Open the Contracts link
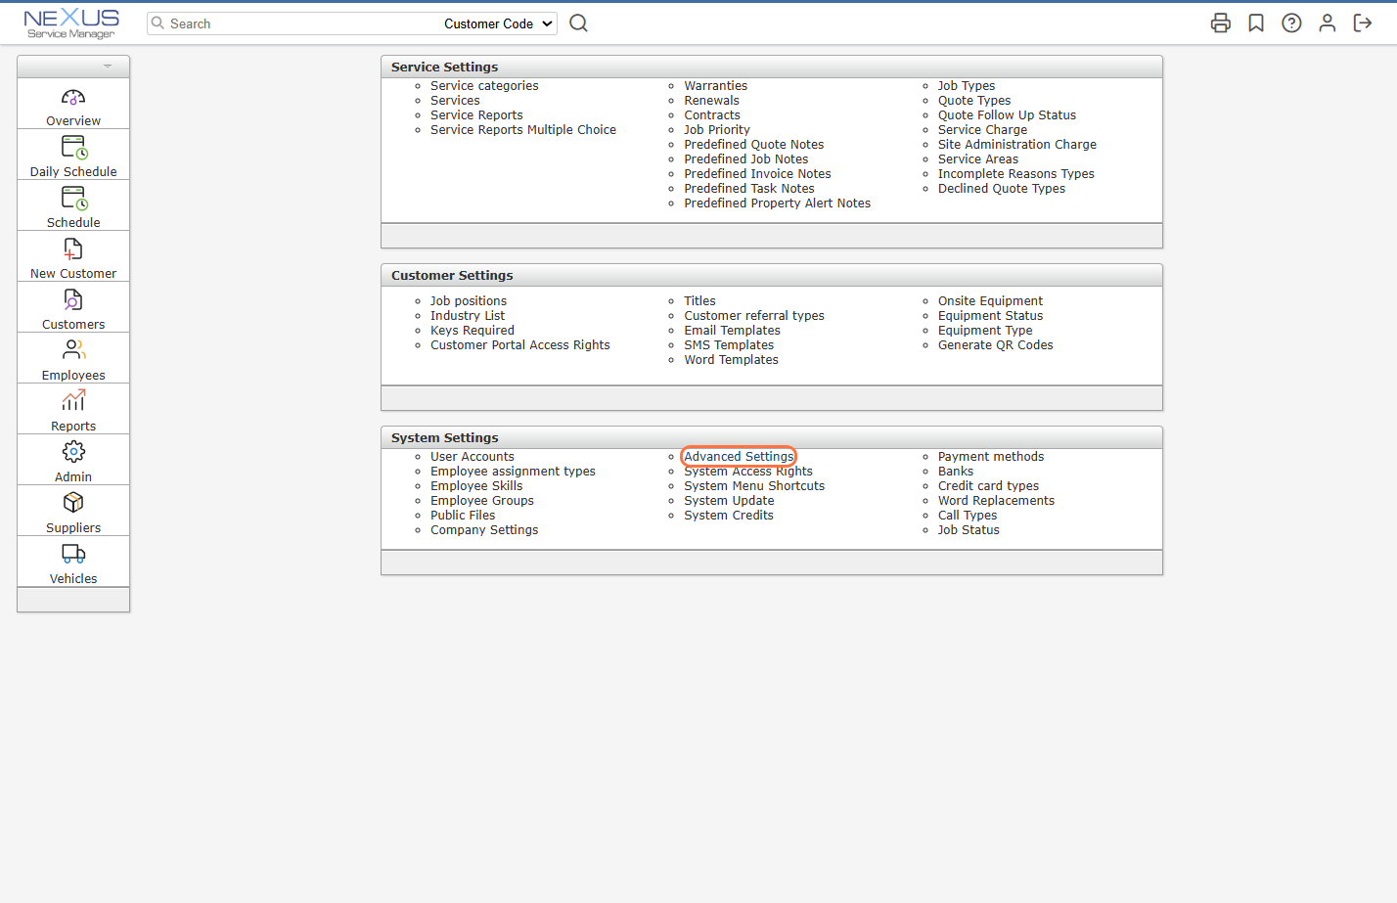 (x=712, y=115)
